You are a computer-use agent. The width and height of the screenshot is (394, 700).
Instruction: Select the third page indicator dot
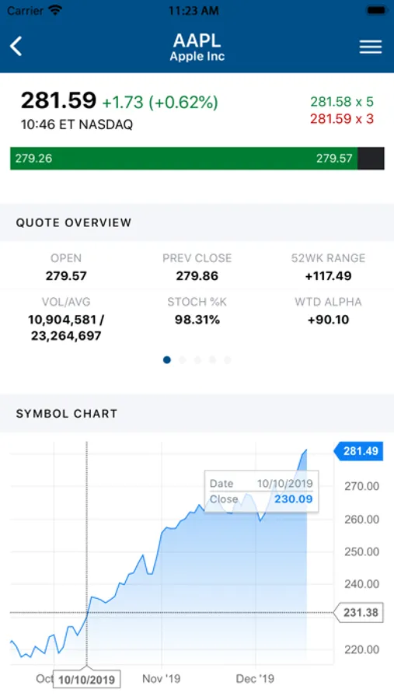[x=197, y=360]
